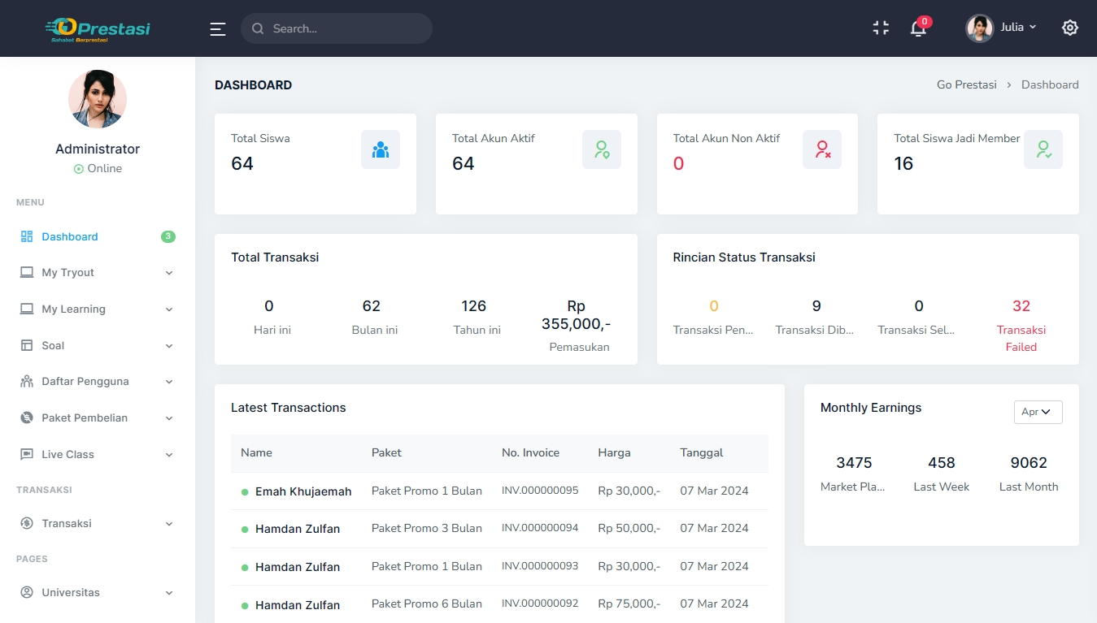Click the No. Invoice column header

pos(530,452)
